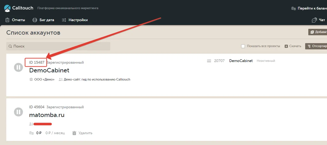Open DemoCabinet project link beside 20707
The image size is (327, 145).
[241, 61]
